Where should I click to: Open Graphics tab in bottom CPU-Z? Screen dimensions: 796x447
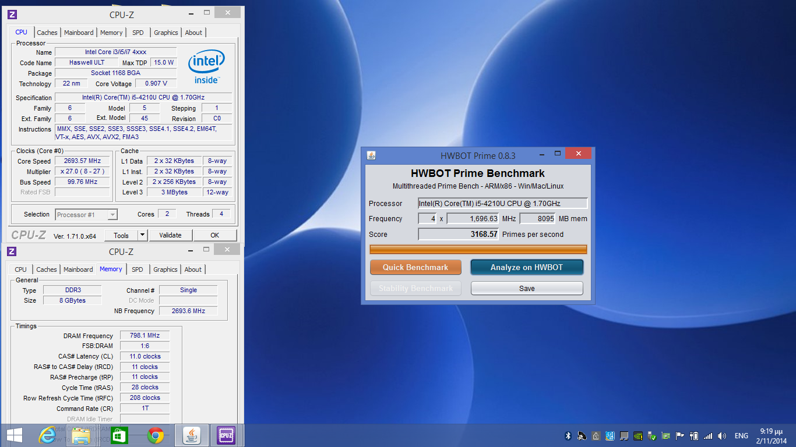tap(165, 269)
